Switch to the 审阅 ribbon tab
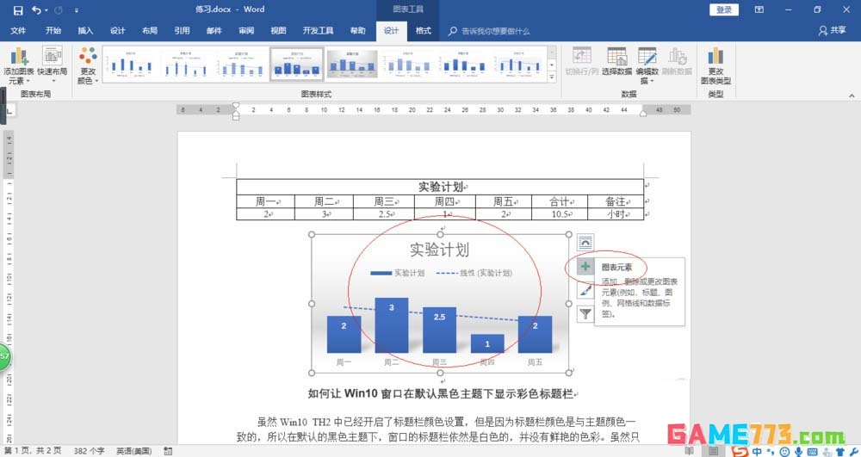Screen dimensions: 861x457 pyautogui.click(x=246, y=31)
